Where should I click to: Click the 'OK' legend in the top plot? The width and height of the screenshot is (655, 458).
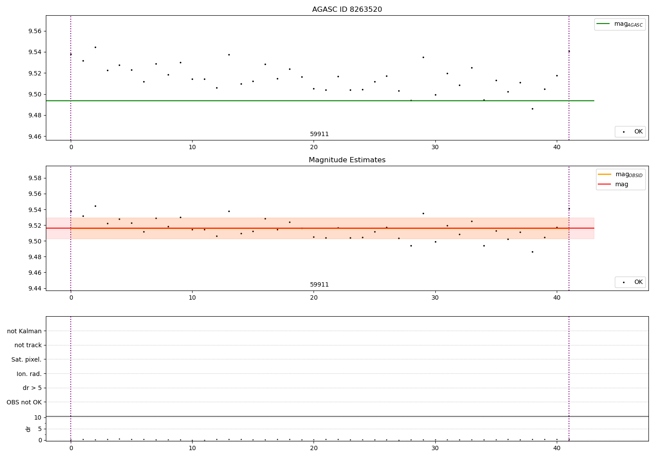pyautogui.click(x=630, y=131)
